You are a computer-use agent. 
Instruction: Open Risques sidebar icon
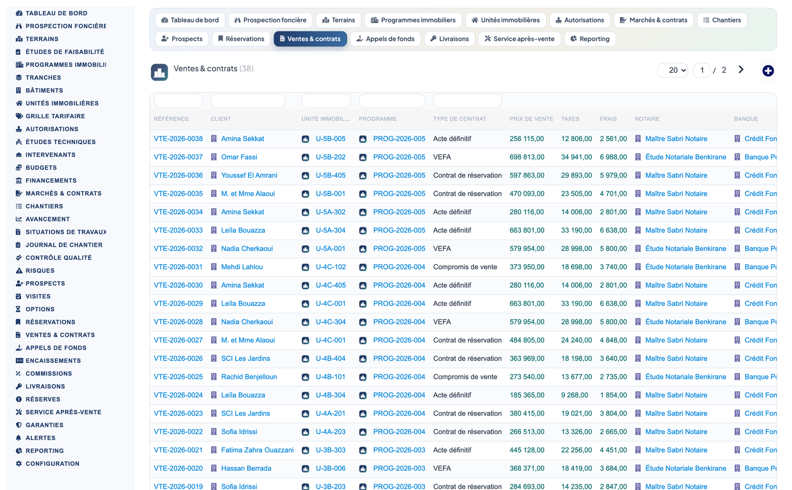point(19,271)
